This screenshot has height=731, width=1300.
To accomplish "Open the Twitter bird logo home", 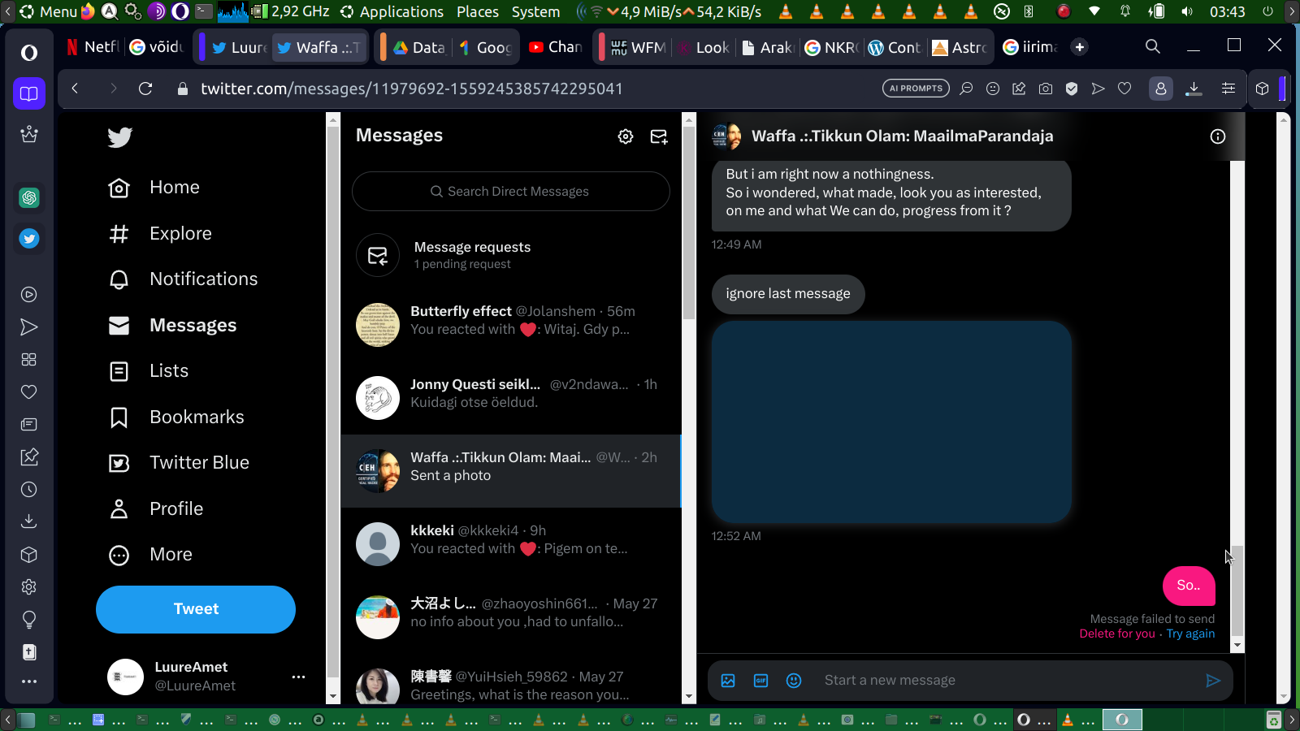I will (x=119, y=137).
